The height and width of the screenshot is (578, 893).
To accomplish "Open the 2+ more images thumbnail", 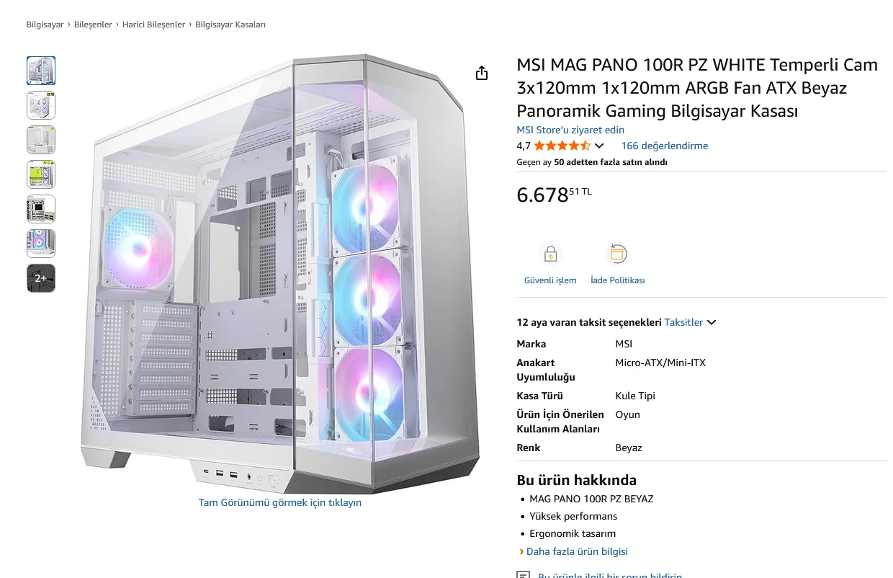I will click(x=41, y=278).
